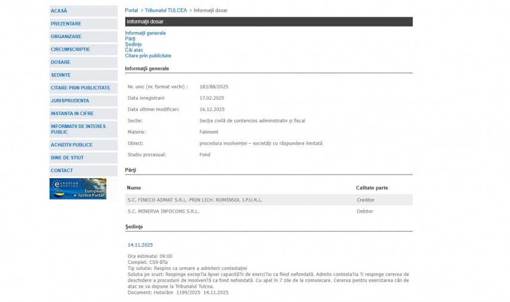Screen dimensions: 510x302
Task: Open the 14.11.2025 hearing date link
Action: pos(140,245)
